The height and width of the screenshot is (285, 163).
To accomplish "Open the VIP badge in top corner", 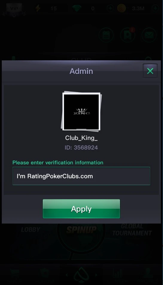I will pyautogui.click(x=14, y=9).
